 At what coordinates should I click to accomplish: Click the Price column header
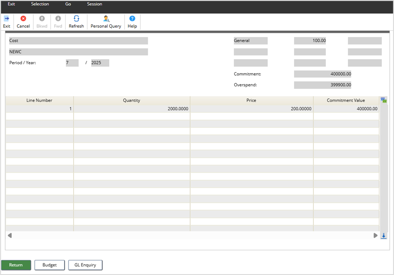[251, 101]
